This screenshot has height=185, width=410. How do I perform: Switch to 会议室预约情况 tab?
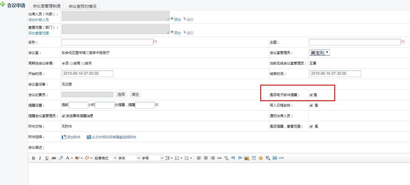click(82, 6)
